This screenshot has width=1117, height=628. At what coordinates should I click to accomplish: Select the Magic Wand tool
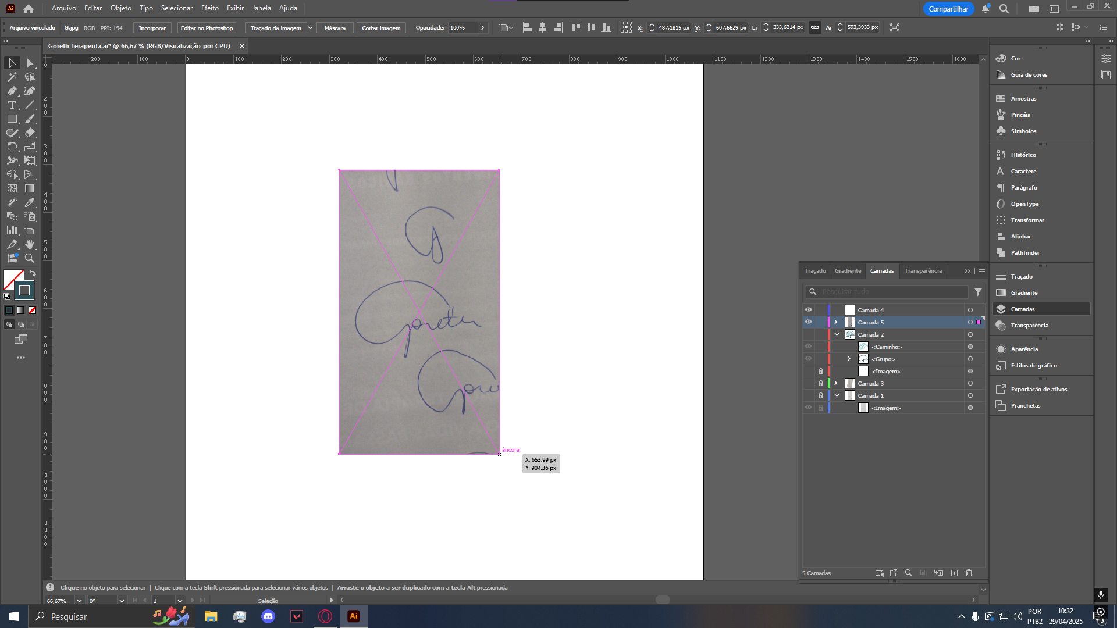pyautogui.click(x=12, y=77)
